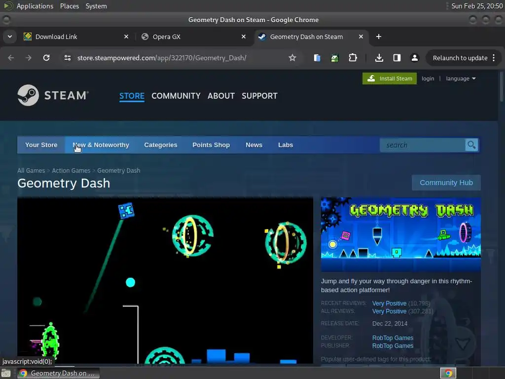Image resolution: width=505 pixels, height=379 pixels.
Task: Click the Geometry Dash header image
Action: [x=400, y=234]
